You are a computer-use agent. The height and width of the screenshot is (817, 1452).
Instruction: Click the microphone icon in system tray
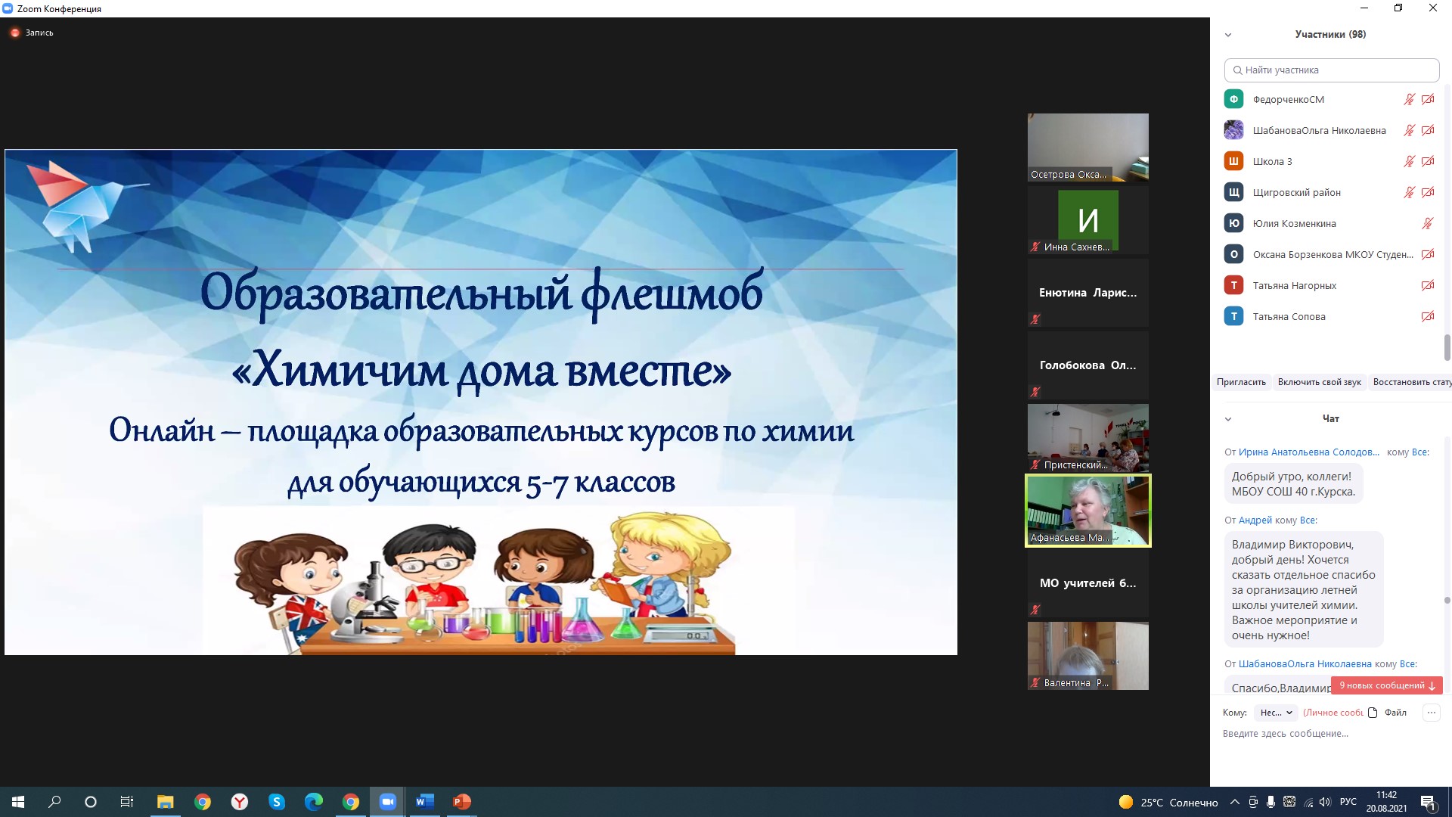point(1270,802)
